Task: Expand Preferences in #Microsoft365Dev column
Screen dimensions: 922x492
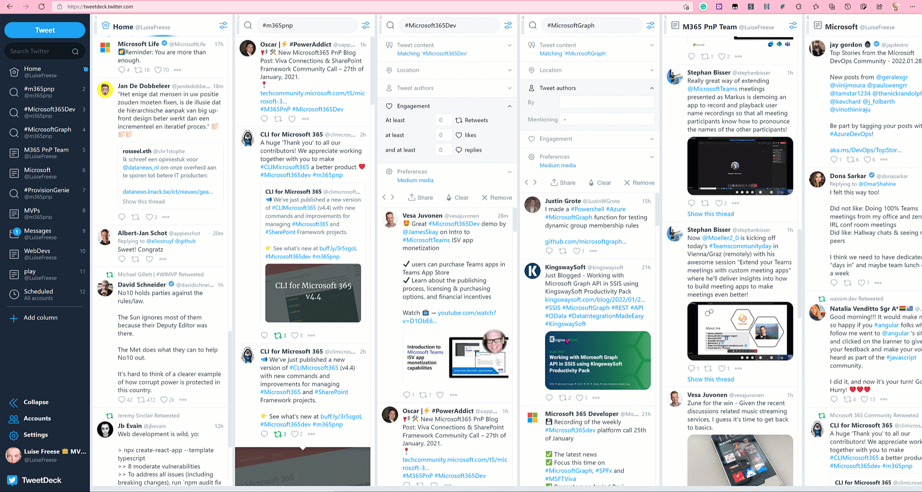Action: point(449,176)
